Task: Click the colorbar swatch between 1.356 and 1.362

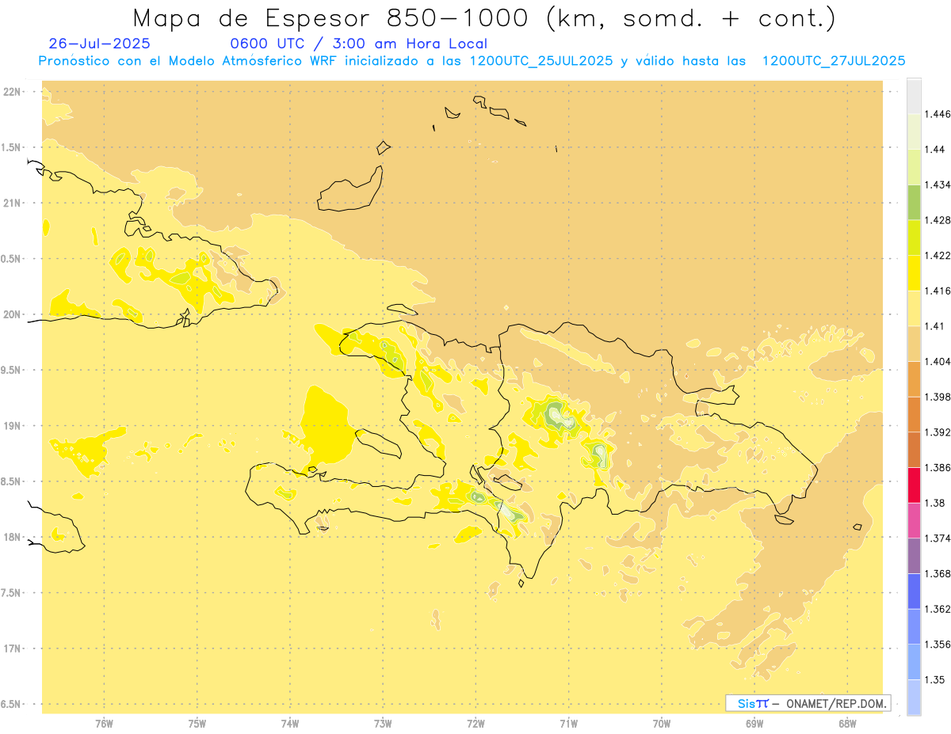Action: [914, 626]
